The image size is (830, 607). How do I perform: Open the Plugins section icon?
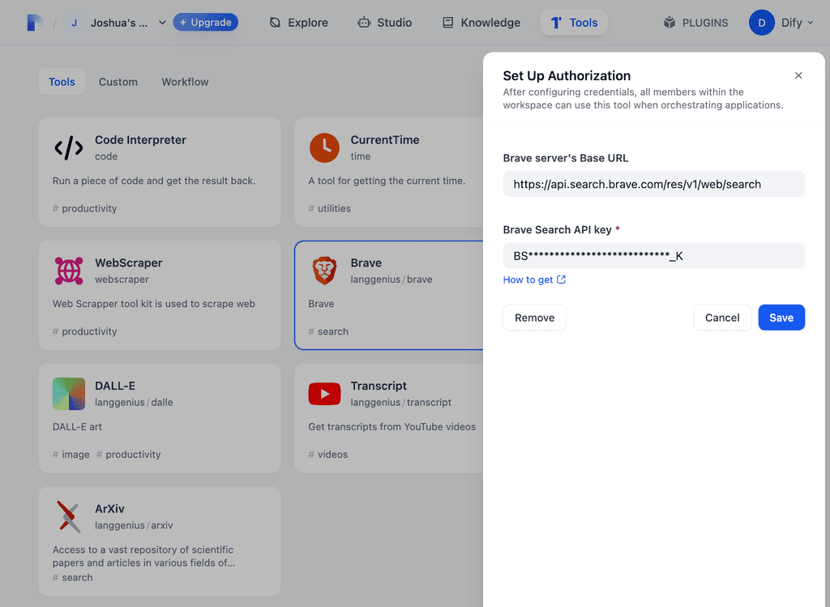670,22
